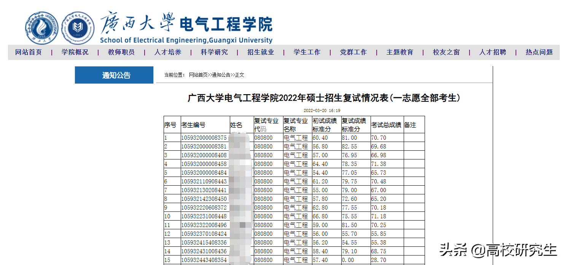Open the 学院概况 navigation menu item
This screenshot has height=265, width=565.
75,52
